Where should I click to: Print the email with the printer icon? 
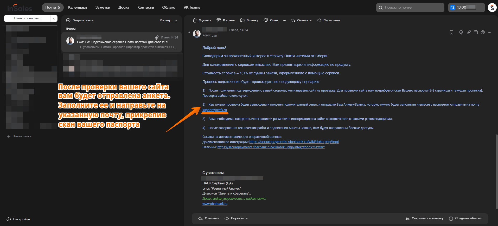483,33
